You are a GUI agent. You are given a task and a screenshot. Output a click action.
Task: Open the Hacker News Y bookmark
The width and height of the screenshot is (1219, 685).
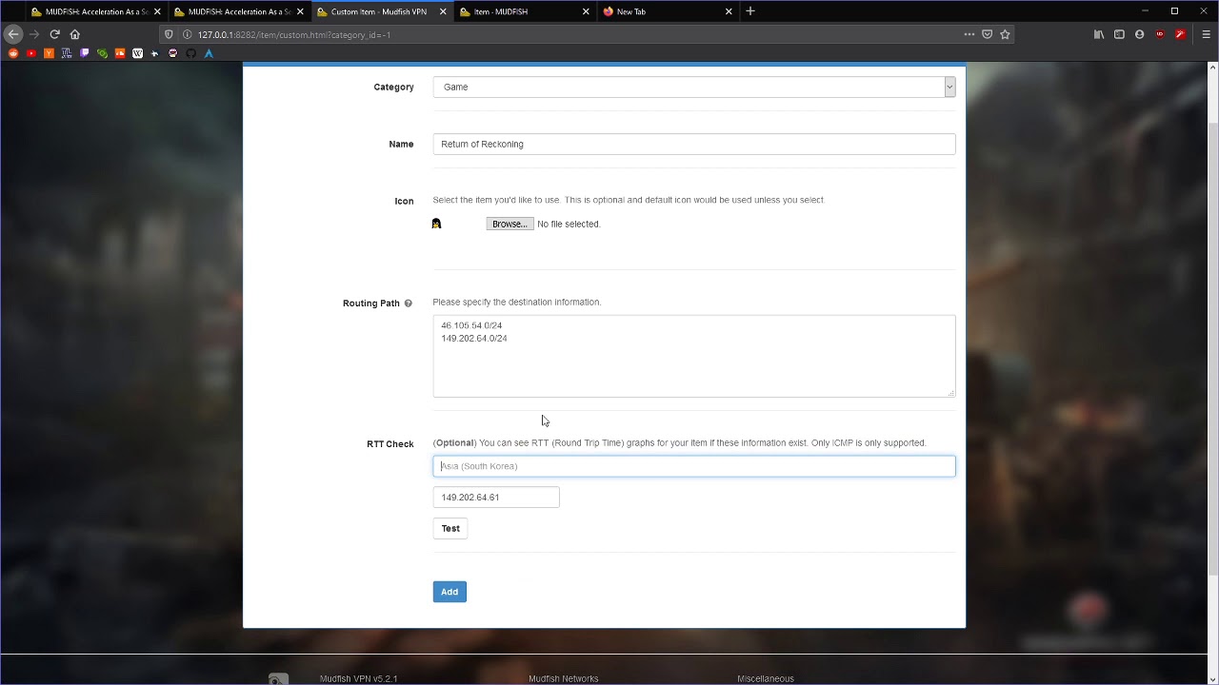click(x=49, y=53)
